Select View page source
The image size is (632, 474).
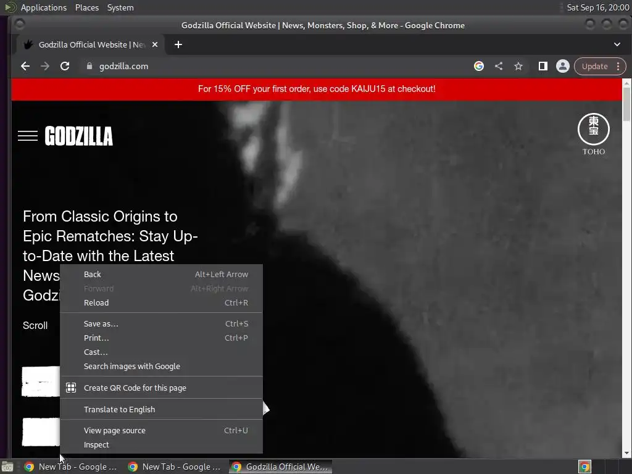(x=161, y=430)
